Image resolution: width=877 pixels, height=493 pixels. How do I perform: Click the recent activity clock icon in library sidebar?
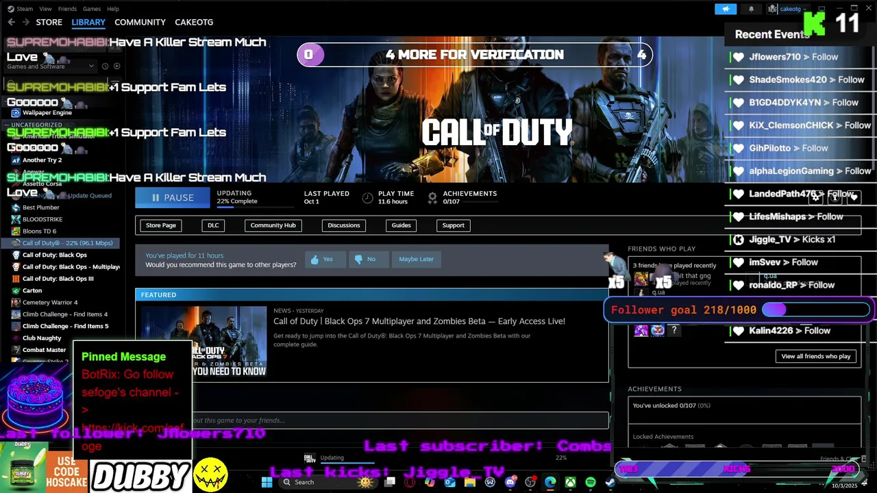click(x=105, y=66)
